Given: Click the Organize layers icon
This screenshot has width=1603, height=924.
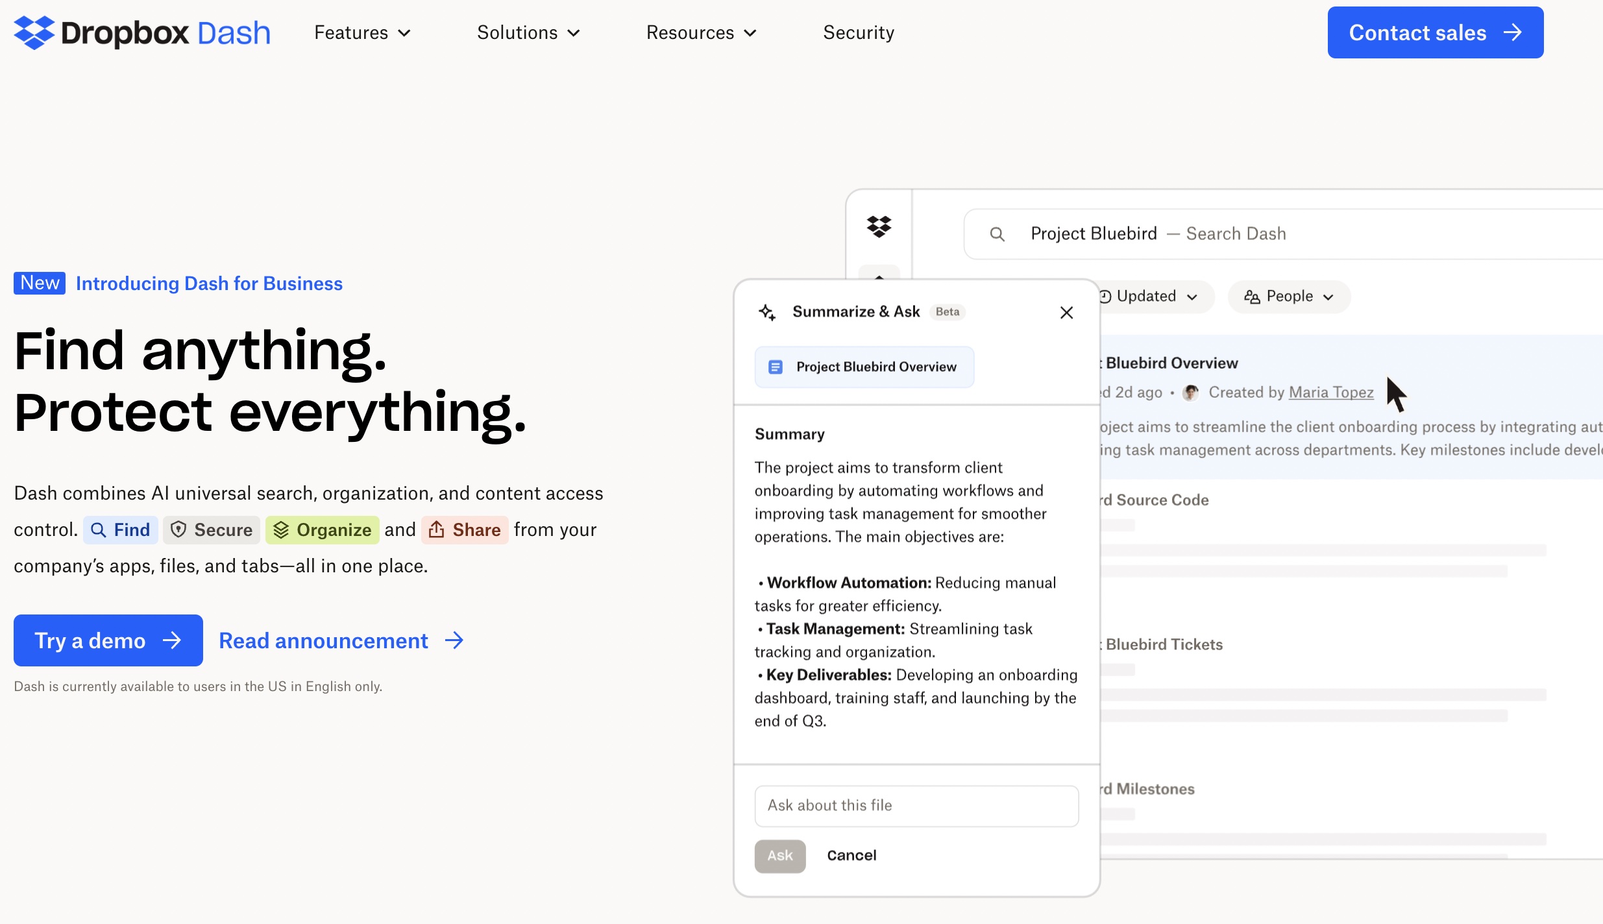Looking at the screenshot, I should (x=281, y=530).
